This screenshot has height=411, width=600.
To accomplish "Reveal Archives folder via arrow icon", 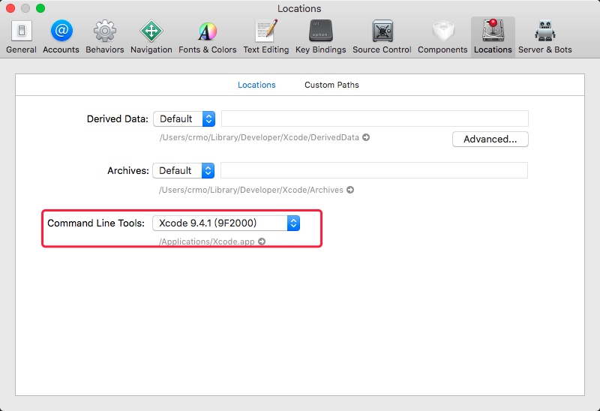I will click(350, 190).
